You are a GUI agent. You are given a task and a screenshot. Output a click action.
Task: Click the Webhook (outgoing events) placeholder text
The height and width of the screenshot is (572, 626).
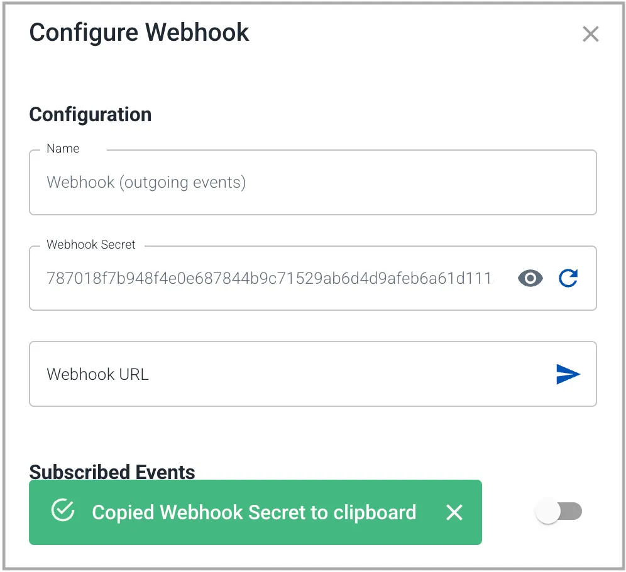[x=146, y=182]
